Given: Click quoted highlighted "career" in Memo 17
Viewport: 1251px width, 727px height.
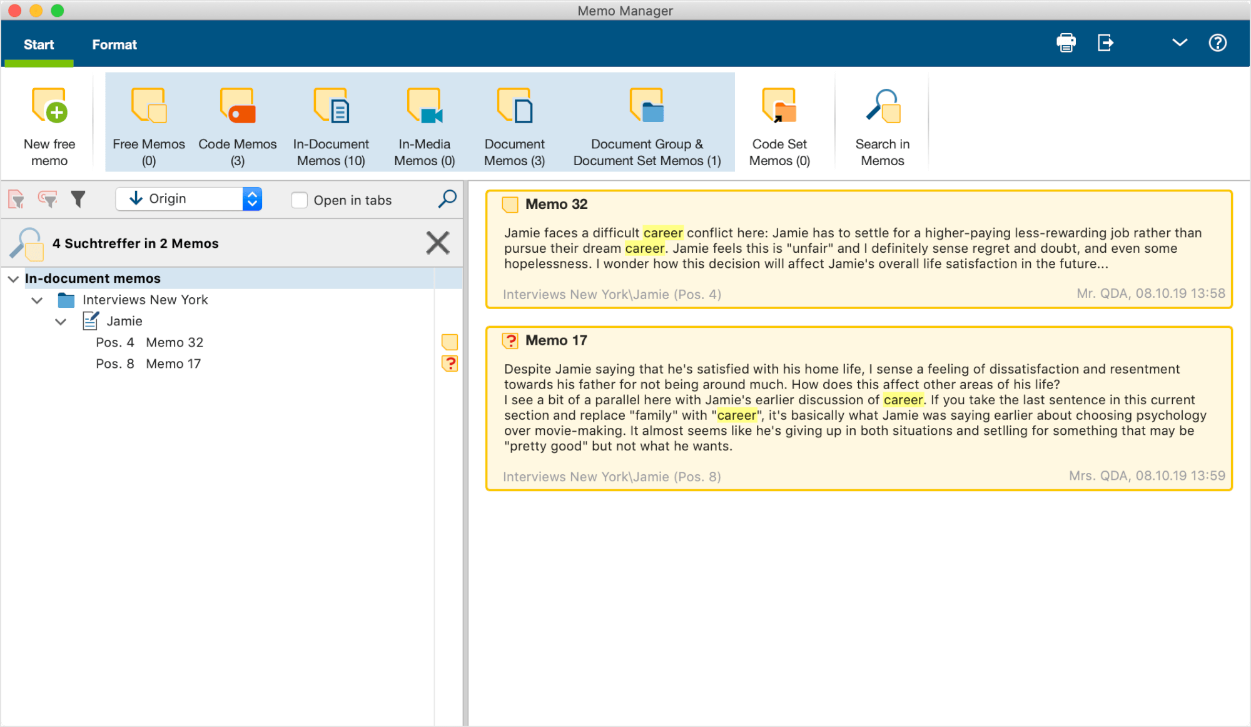Looking at the screenshot, I should point(737,415).
